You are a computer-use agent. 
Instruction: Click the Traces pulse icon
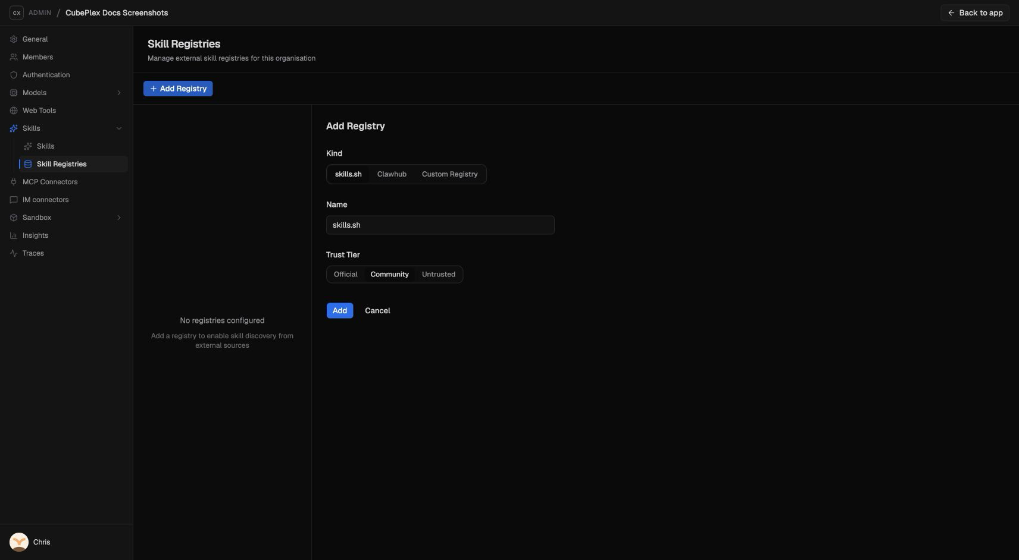pos(14,253)
